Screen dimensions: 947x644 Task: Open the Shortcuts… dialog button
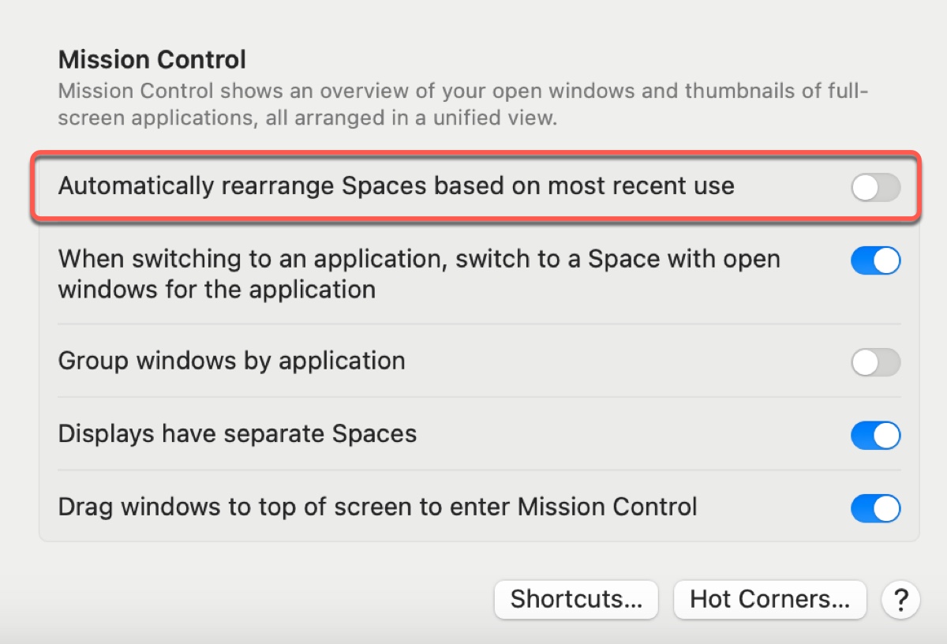576,600
